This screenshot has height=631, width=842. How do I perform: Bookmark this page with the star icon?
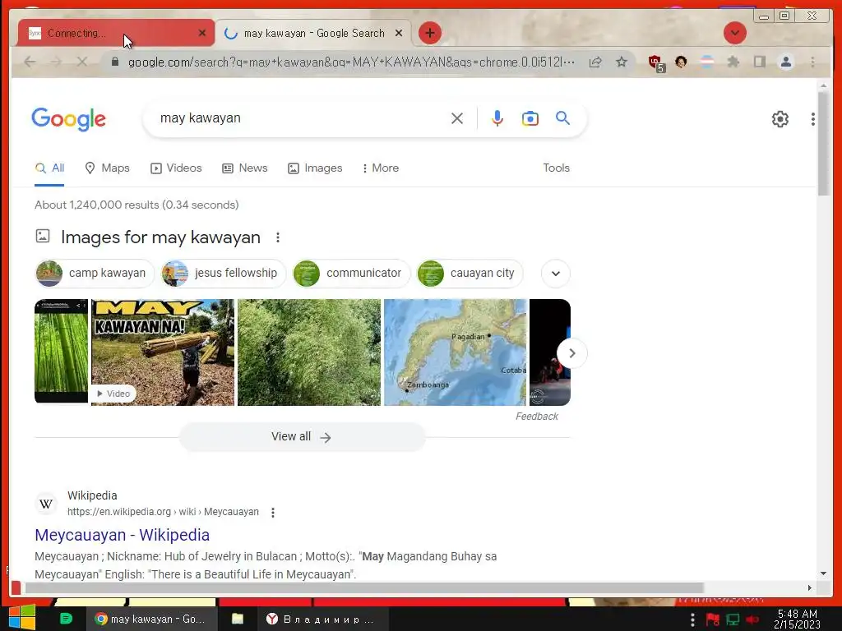(622, 62)
